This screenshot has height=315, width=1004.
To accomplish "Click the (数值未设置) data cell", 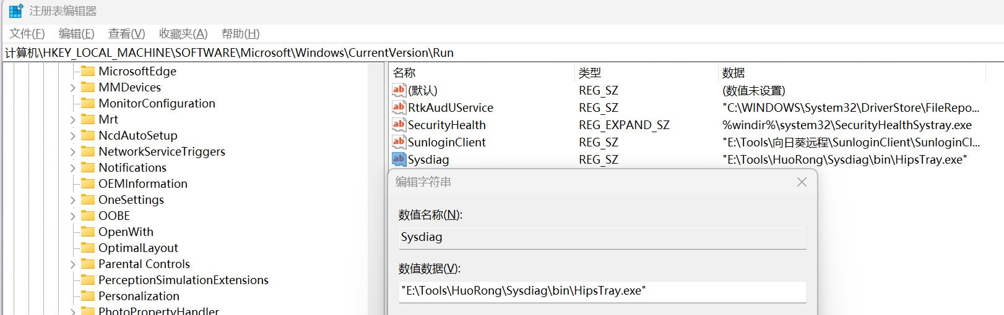I will [754, 90].
